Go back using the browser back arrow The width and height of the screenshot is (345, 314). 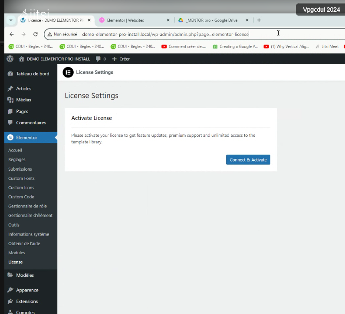12,34
